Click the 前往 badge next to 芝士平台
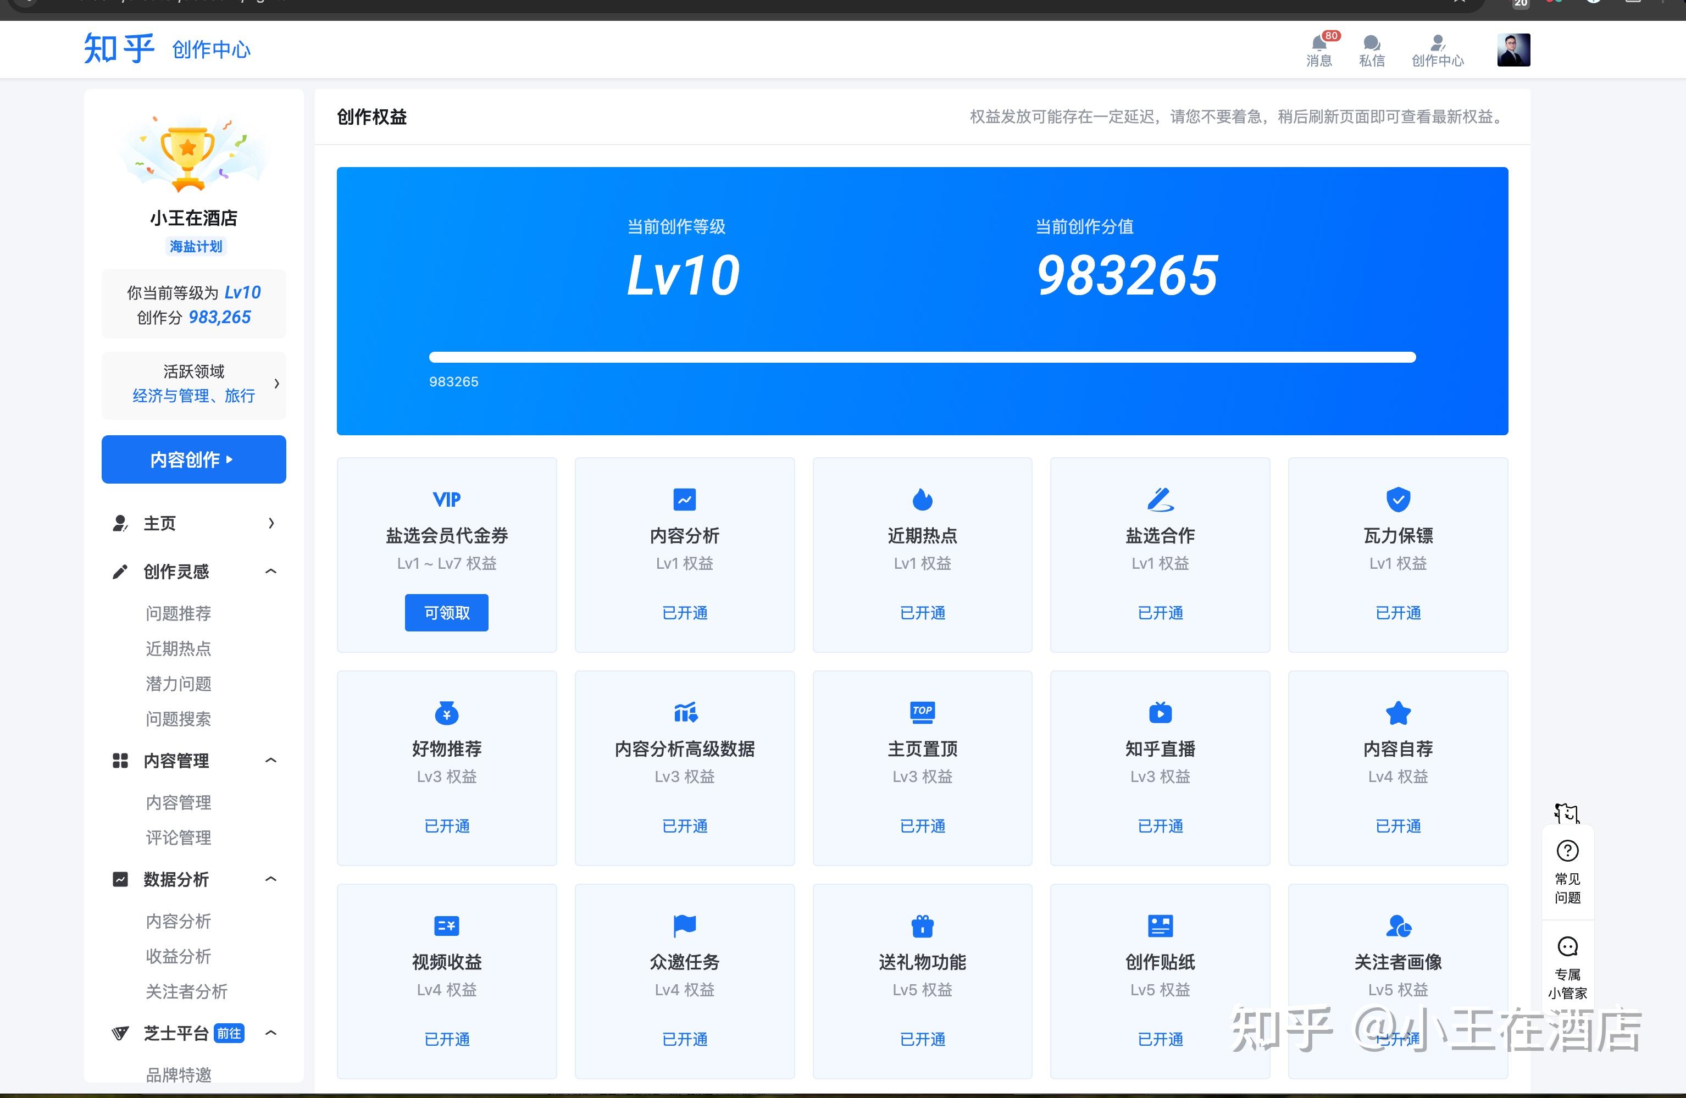This screenshot has width=1686, height=1098. click(229, 1033)
